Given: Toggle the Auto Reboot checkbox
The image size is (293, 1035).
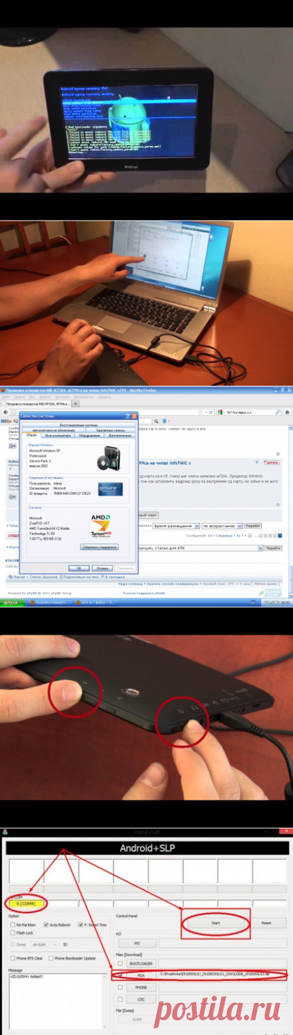Looking at the screenshot, I should 46,925.
